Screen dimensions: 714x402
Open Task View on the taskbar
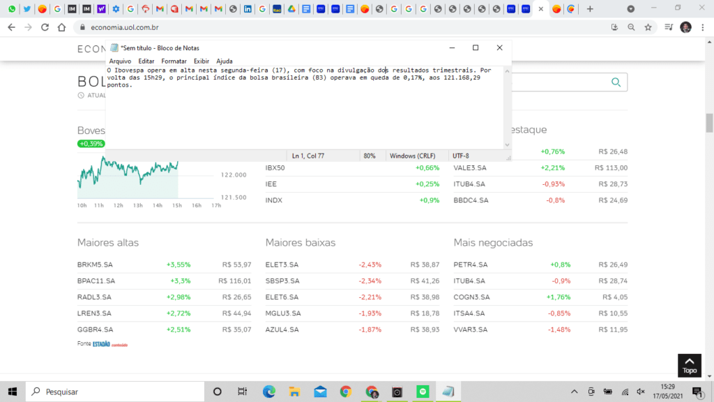pyautogui.click(x=242, y=392)
